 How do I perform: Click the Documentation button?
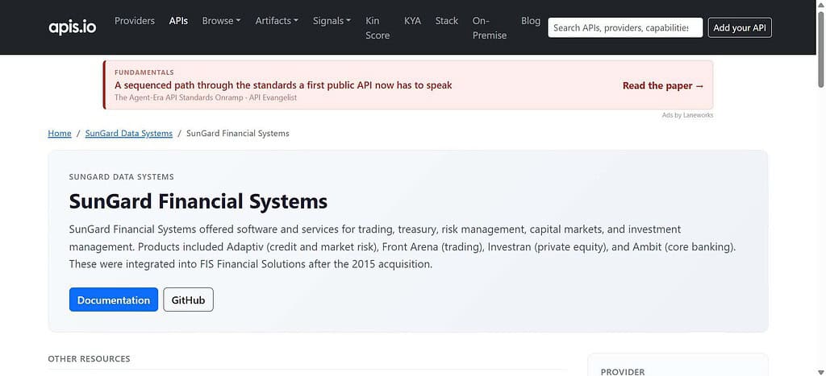click(x=113, y=300)
